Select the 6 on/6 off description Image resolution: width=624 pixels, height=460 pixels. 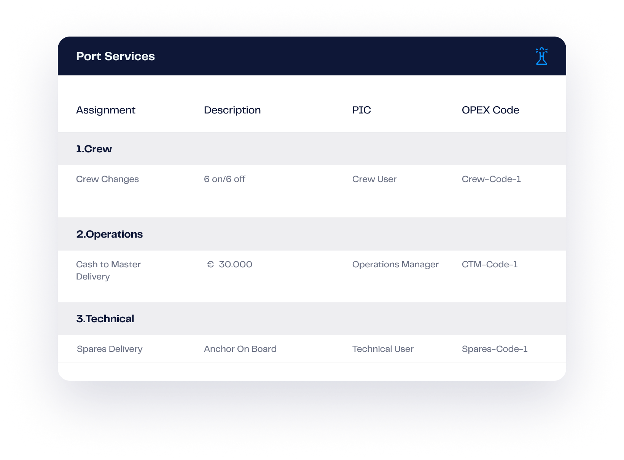tap(224, 179)
